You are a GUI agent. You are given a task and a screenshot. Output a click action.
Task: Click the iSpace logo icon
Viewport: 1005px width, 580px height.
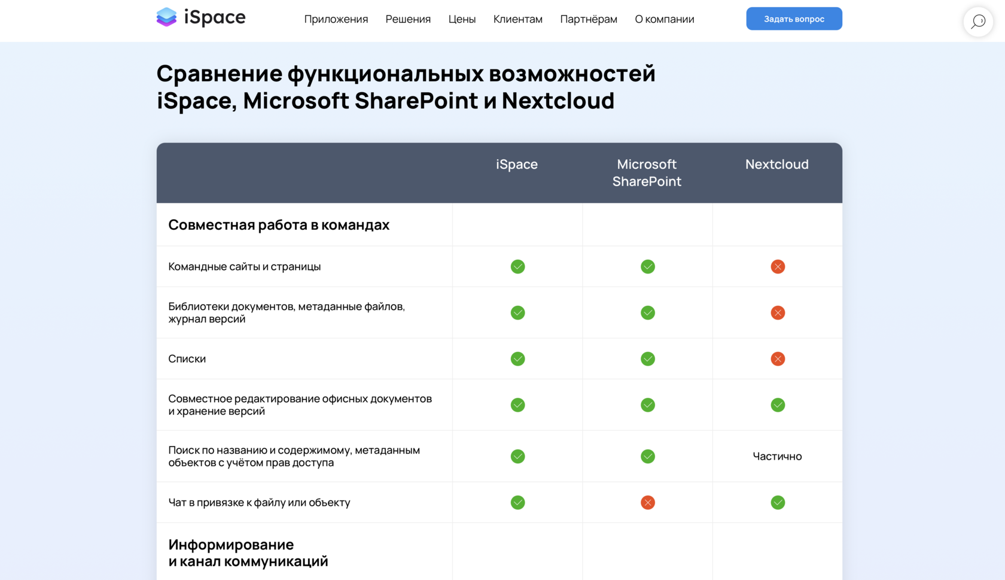click(166, 17)
